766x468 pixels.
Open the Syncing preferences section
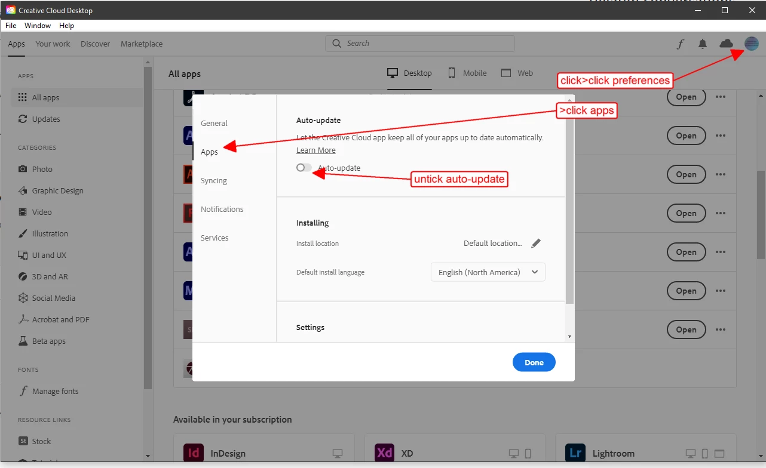point(214,181)
